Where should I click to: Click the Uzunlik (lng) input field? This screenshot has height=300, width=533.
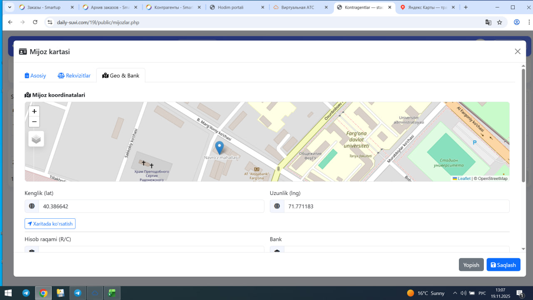click(x=396, y=206)
